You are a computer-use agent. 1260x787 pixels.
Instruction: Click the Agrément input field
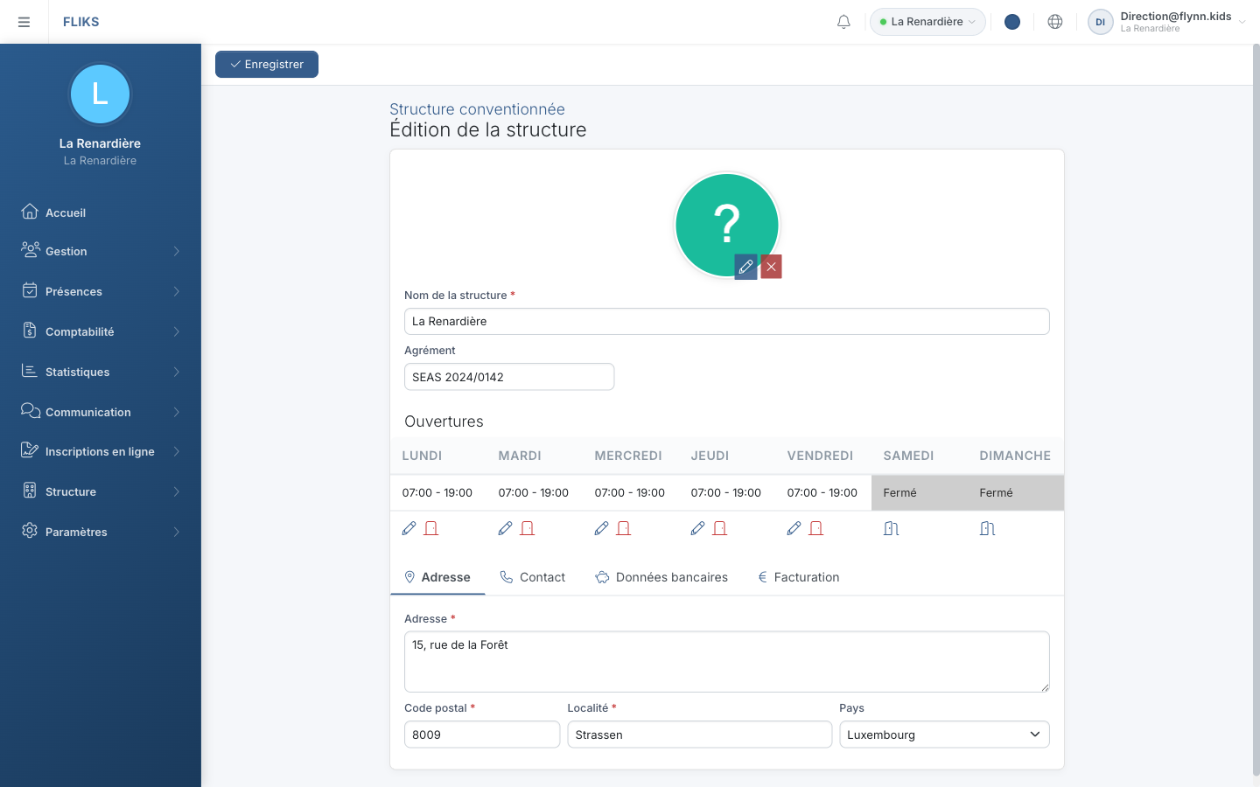click(x=509, y=377)
